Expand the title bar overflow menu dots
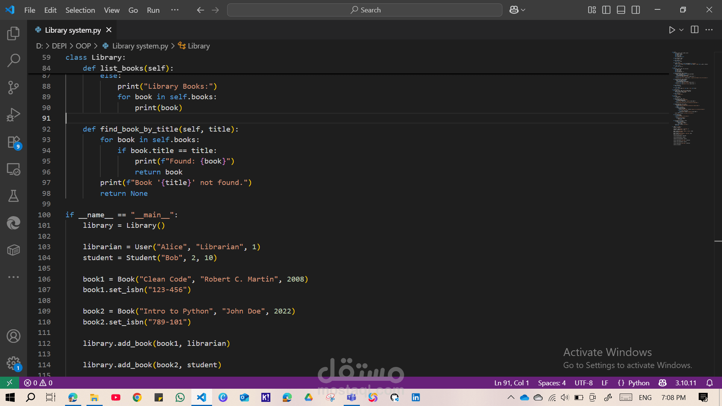This screenshot has height=406, width=722. pos(175,10)
